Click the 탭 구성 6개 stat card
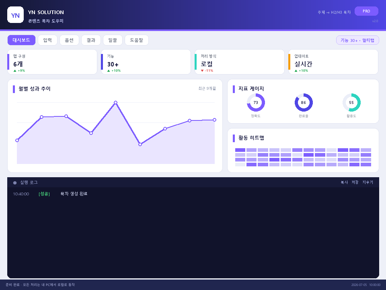 [x=52, y=62]
